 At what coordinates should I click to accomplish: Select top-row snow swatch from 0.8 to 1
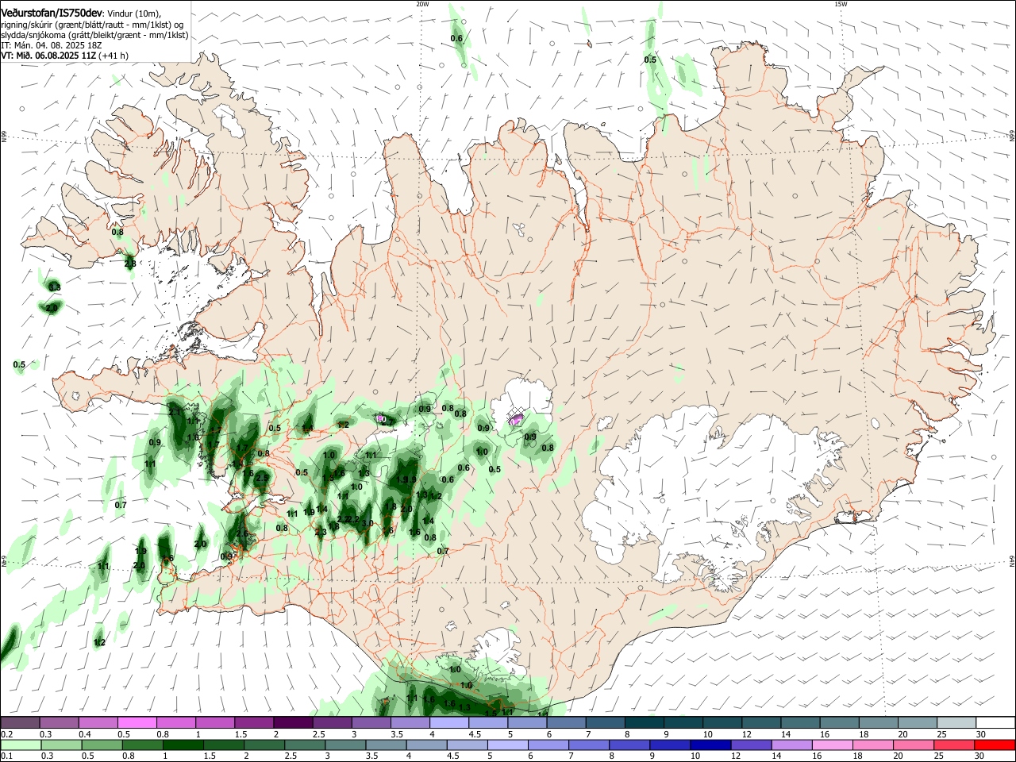175,722
